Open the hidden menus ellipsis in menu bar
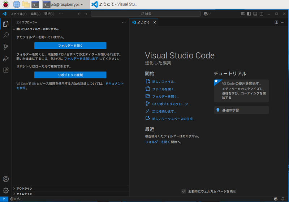289x202 pixels. pos(61,14)
